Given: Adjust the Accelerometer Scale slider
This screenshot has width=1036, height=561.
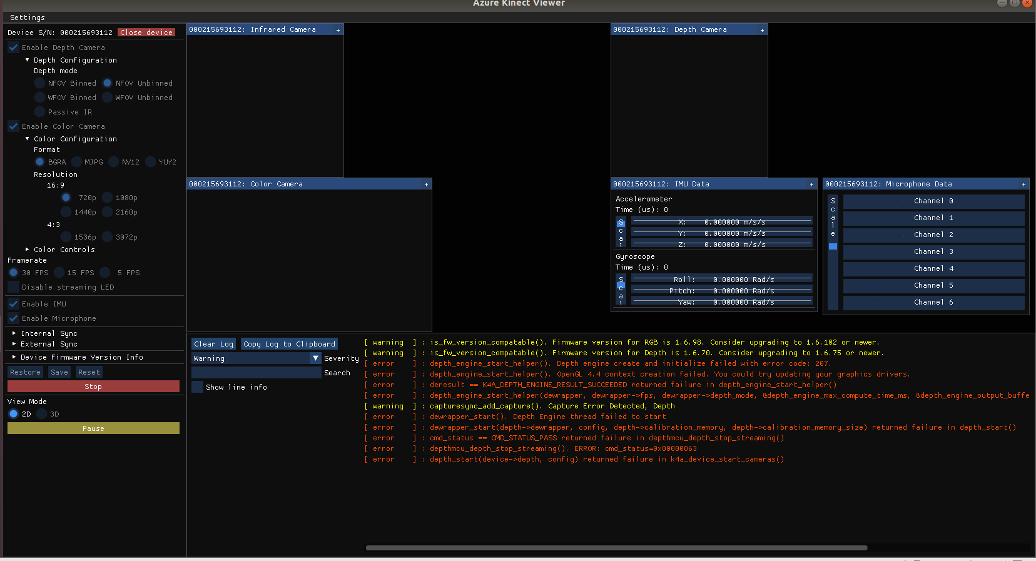Looking at the screenshot, I should (x=621, y=233).
